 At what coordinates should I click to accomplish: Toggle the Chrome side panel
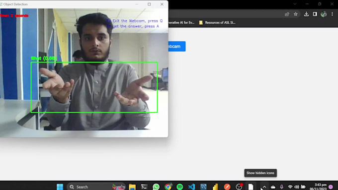tap(315, 14)
